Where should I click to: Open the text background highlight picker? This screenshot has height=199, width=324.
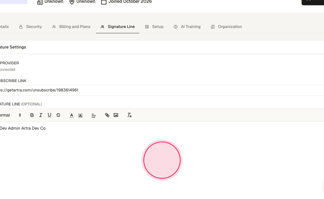point(80,115)
